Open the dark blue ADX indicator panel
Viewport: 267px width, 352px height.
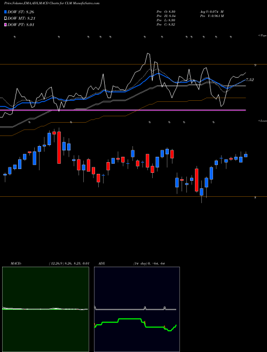[137, 309]
